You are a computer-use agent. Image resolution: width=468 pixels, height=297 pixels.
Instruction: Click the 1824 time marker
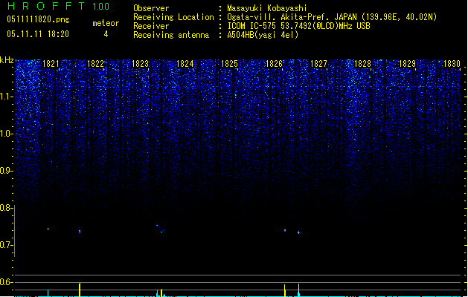click(185, 64)
